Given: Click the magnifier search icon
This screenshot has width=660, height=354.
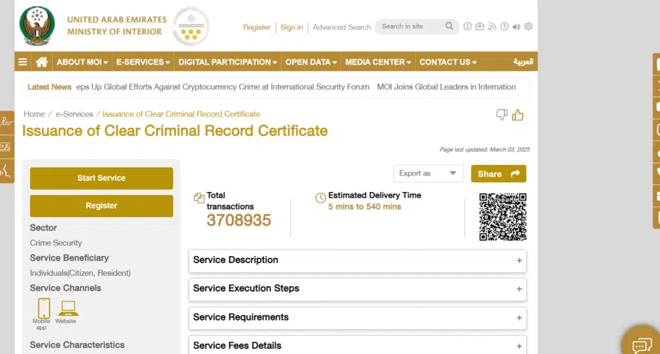Looking at the screenshot, I should point(449,26).
